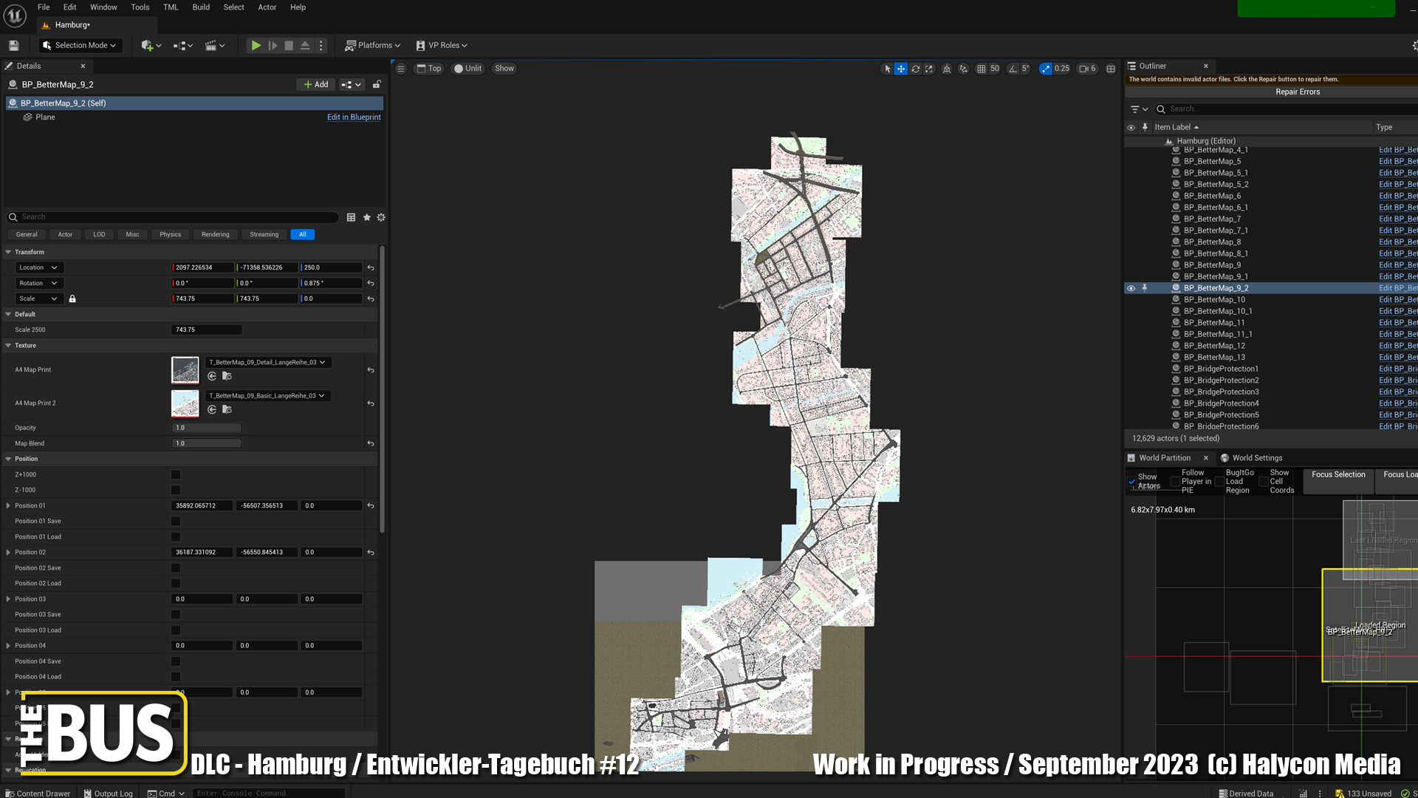Click the favorites star in Details
1418x798 pixels.
click(x=366, y=217)
